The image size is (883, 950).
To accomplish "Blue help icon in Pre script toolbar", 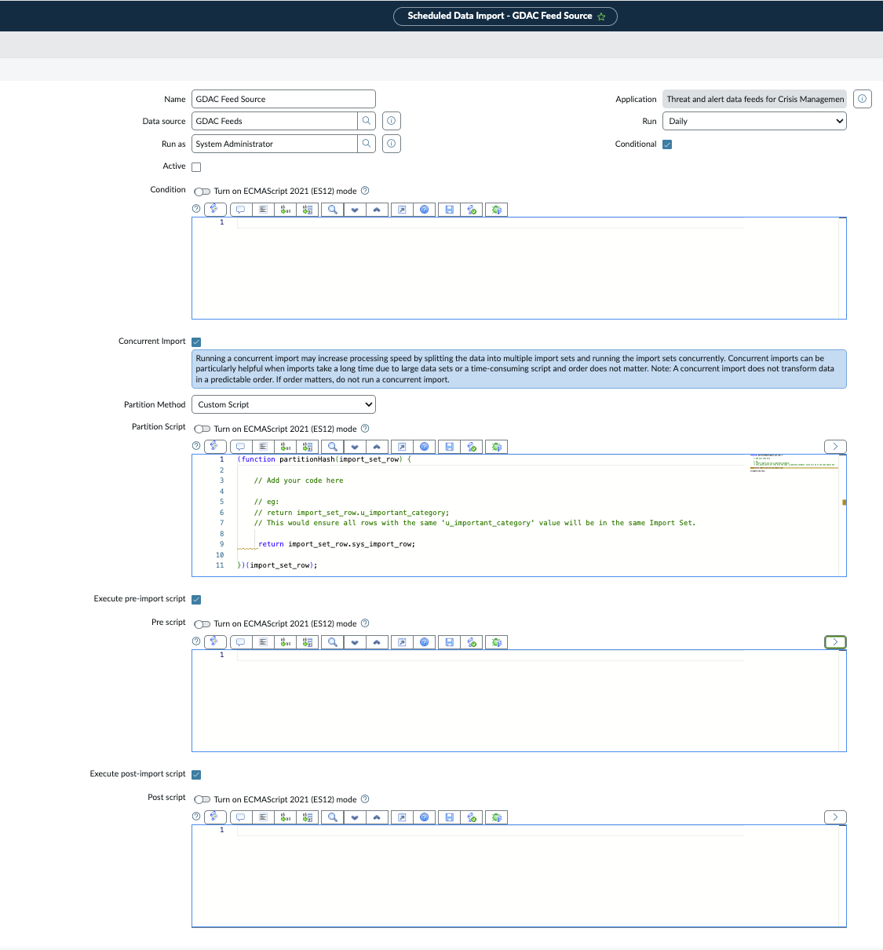I will [424, 642].
